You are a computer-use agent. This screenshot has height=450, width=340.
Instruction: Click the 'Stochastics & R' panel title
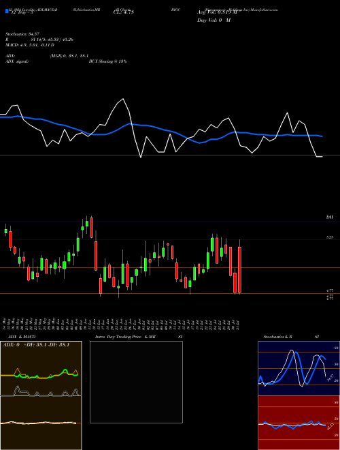277,337
